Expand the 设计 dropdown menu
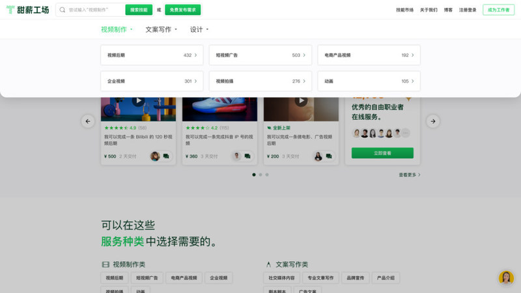Viewport: 521px width, 293px height. point(199,29)
